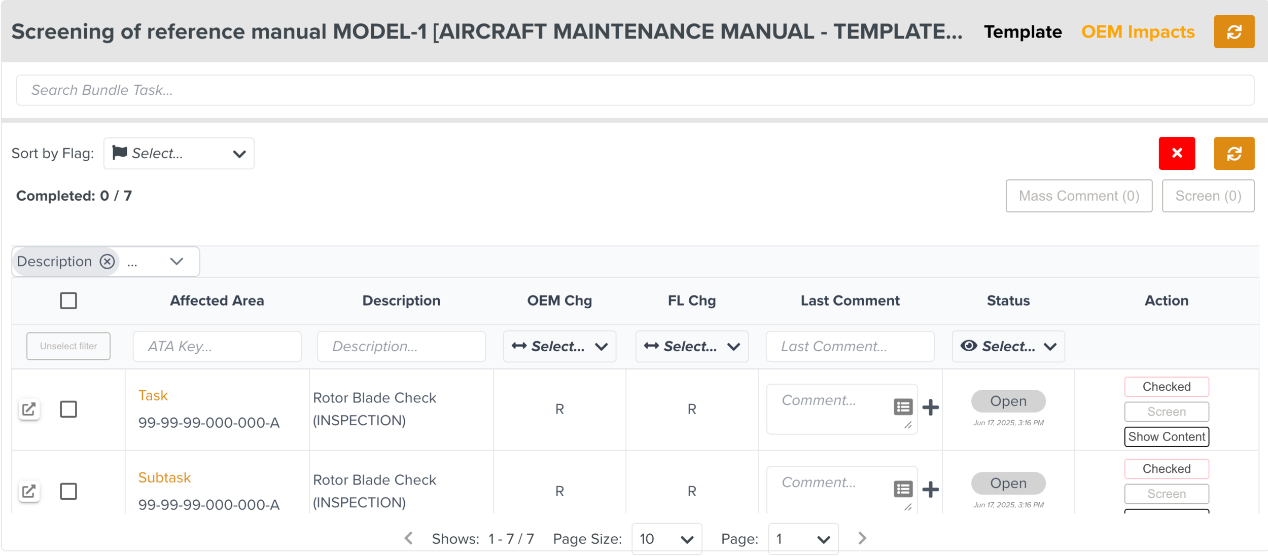This screenshot has width=1268, height=556.
Task: Click the Search Bundle Task field
Action: (634, 90)
